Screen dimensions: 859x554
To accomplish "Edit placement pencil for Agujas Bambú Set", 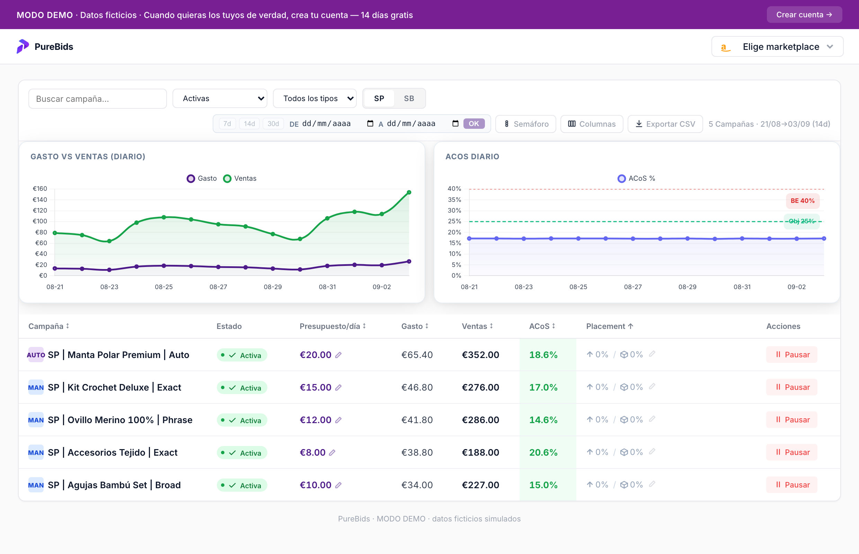I will [x=652, y=484].
